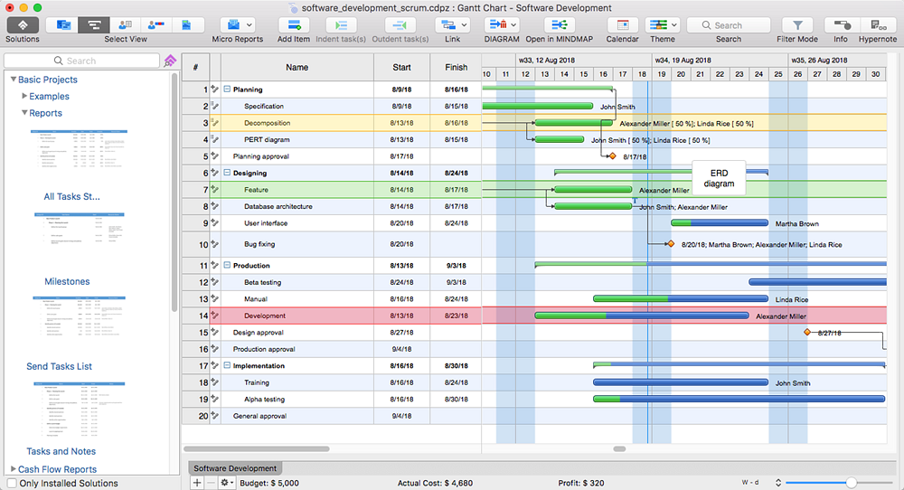Click the Add Item toolbar icon
904x490 pixels.
[293, 26]
